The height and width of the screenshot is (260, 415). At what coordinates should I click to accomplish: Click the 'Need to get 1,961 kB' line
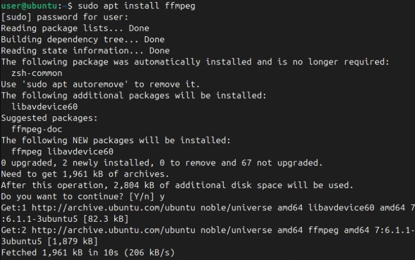85,174
